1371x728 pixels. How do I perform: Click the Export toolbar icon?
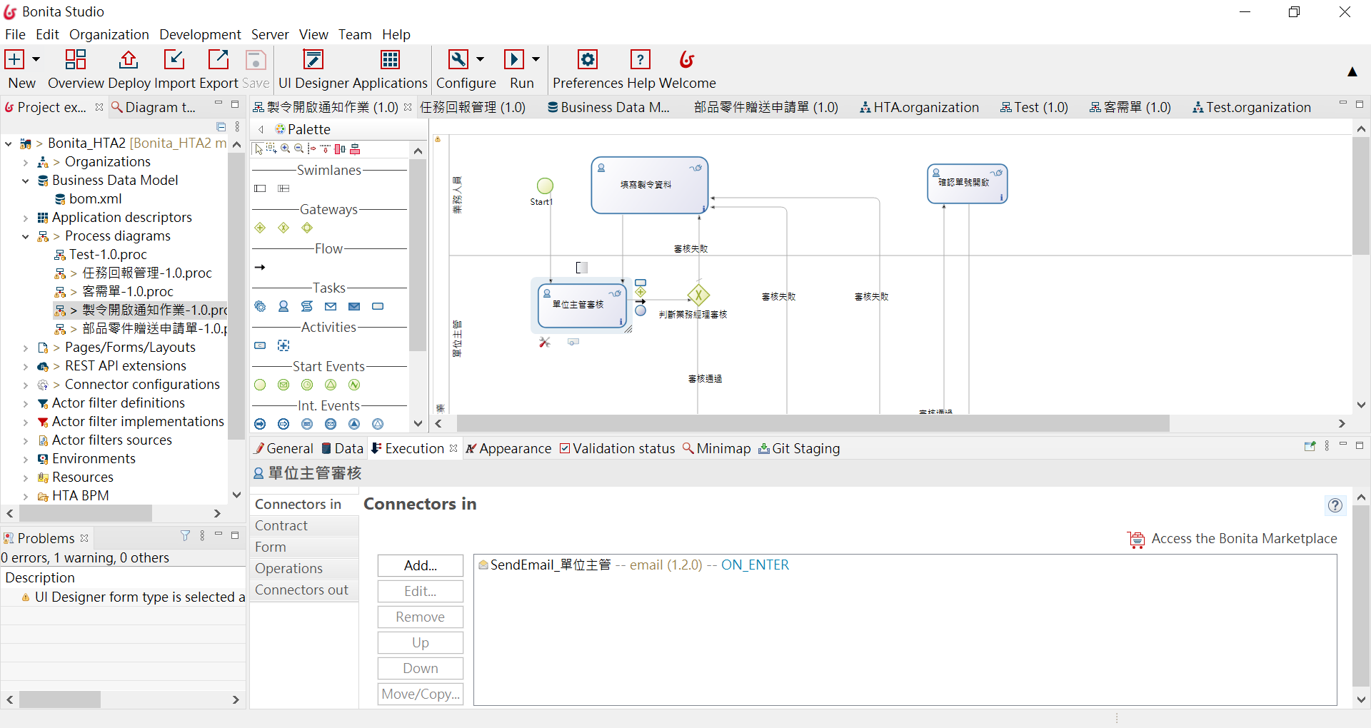click(x=219, y=59)
